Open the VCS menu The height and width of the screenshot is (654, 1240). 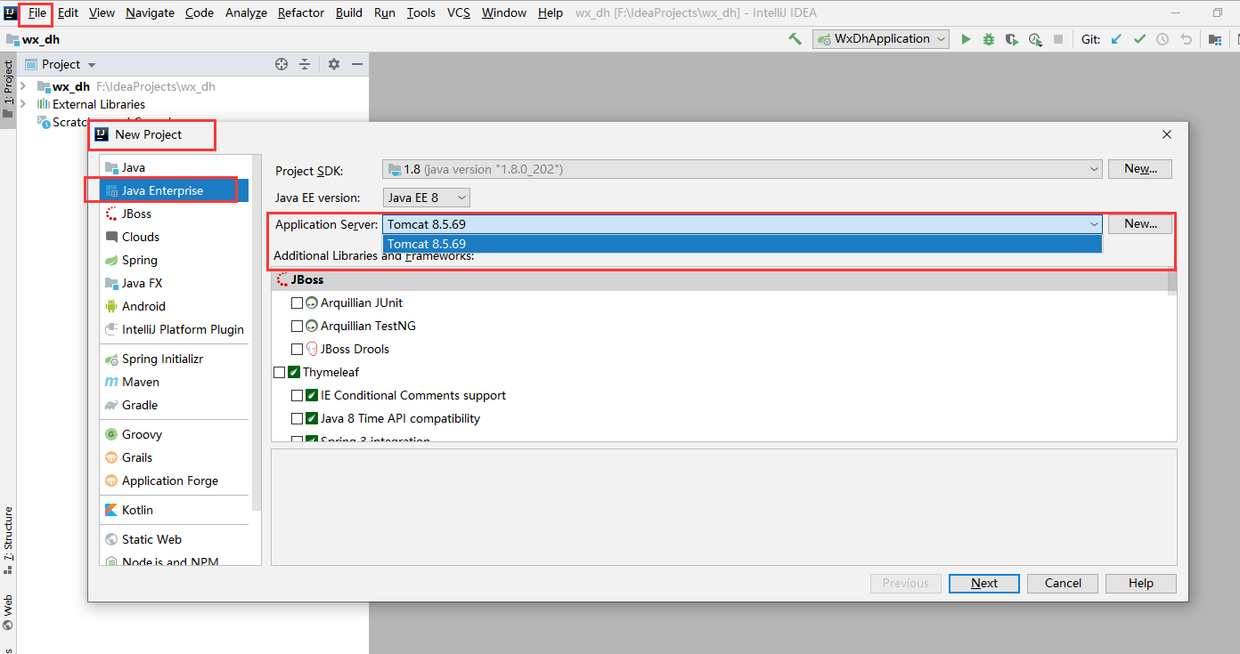click(x=459, y=12)
